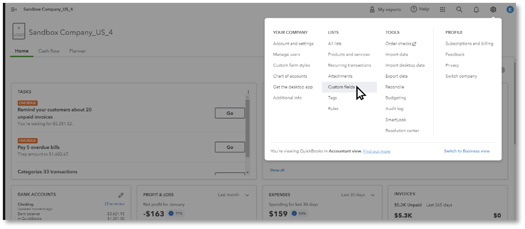The height and width of the screenshot is (229, 525).
Task: Open the Planner tab
Action: [77, 51]
